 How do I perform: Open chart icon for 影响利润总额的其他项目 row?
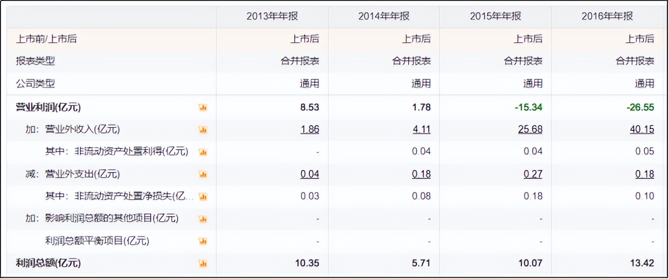[x=203, y=219]
